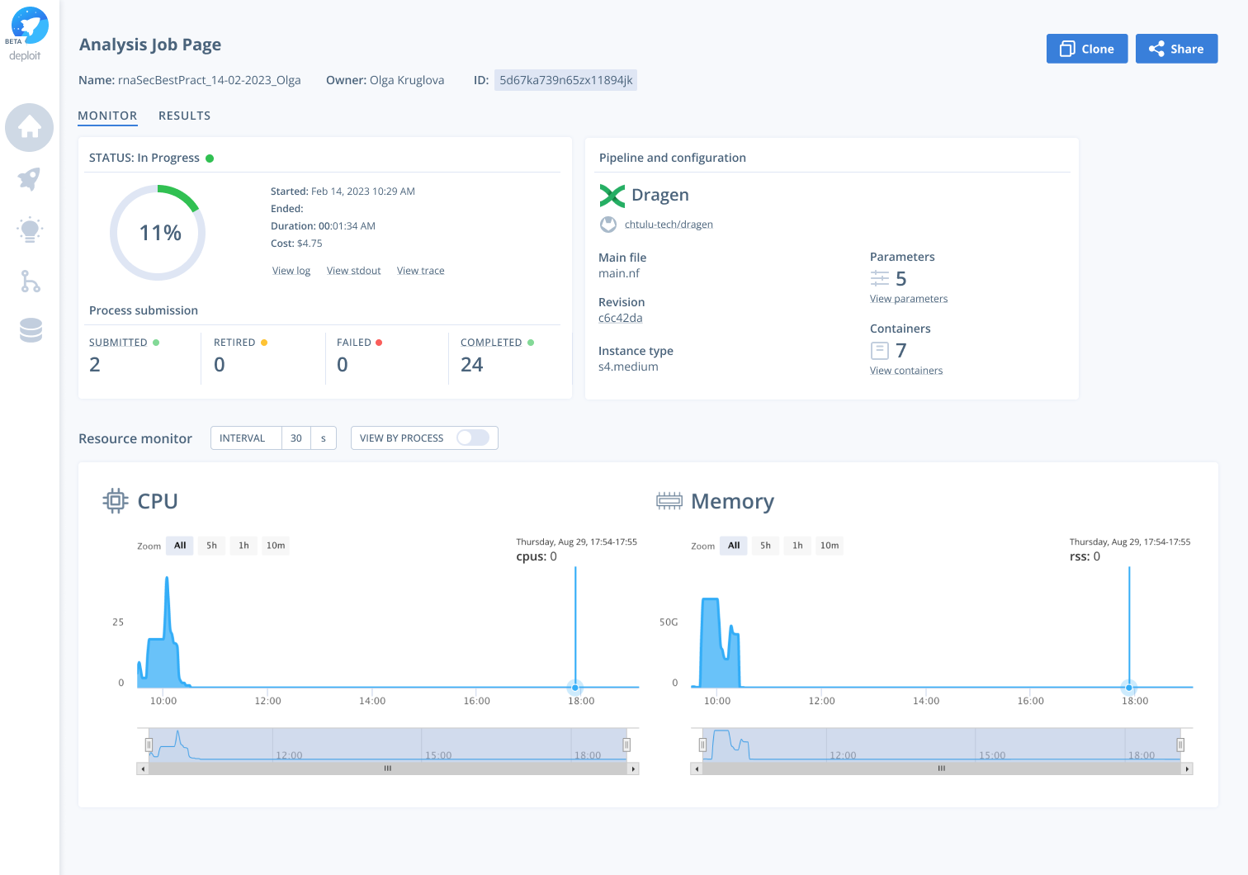Open the chtulu-tech/dragen repository link
Screen dimensions: 1248x875
669,225
